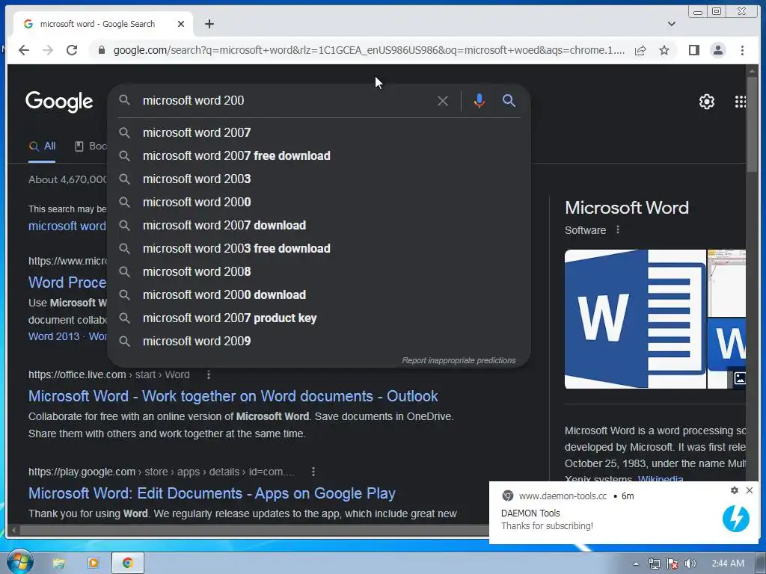Open the media player taskbar icon
Screen dimensions: 766x574
point(93,564)
